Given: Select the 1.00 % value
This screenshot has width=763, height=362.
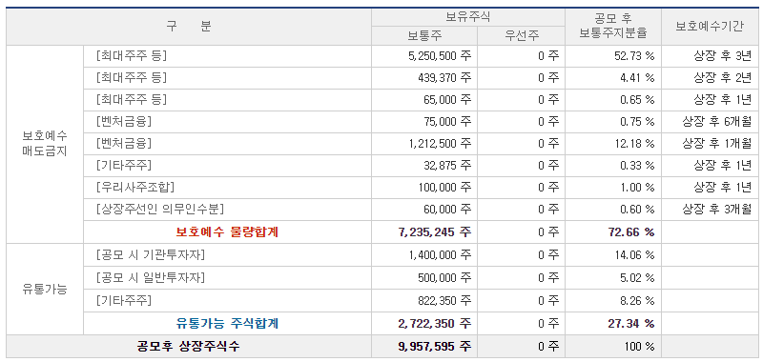Looking at the screenshot, I should (637, 187).
